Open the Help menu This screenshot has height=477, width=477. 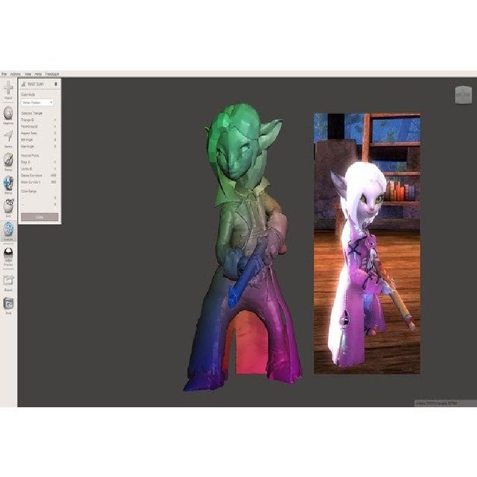click(38, 74)
